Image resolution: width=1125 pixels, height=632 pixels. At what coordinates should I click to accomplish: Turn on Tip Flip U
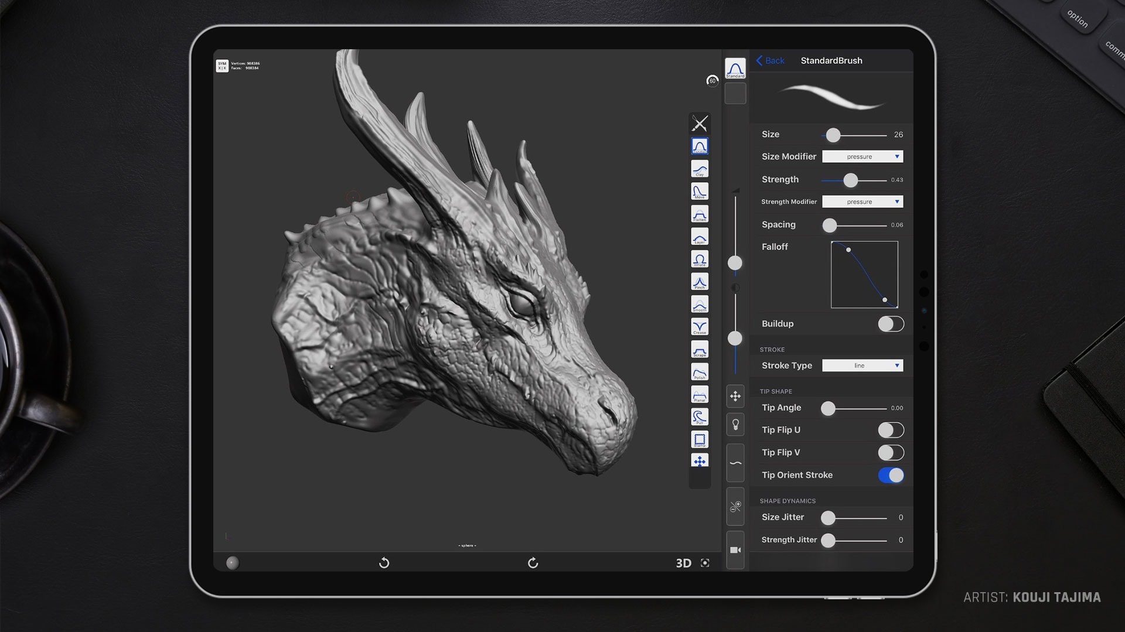pyautogui.click(x=891, y=430)
